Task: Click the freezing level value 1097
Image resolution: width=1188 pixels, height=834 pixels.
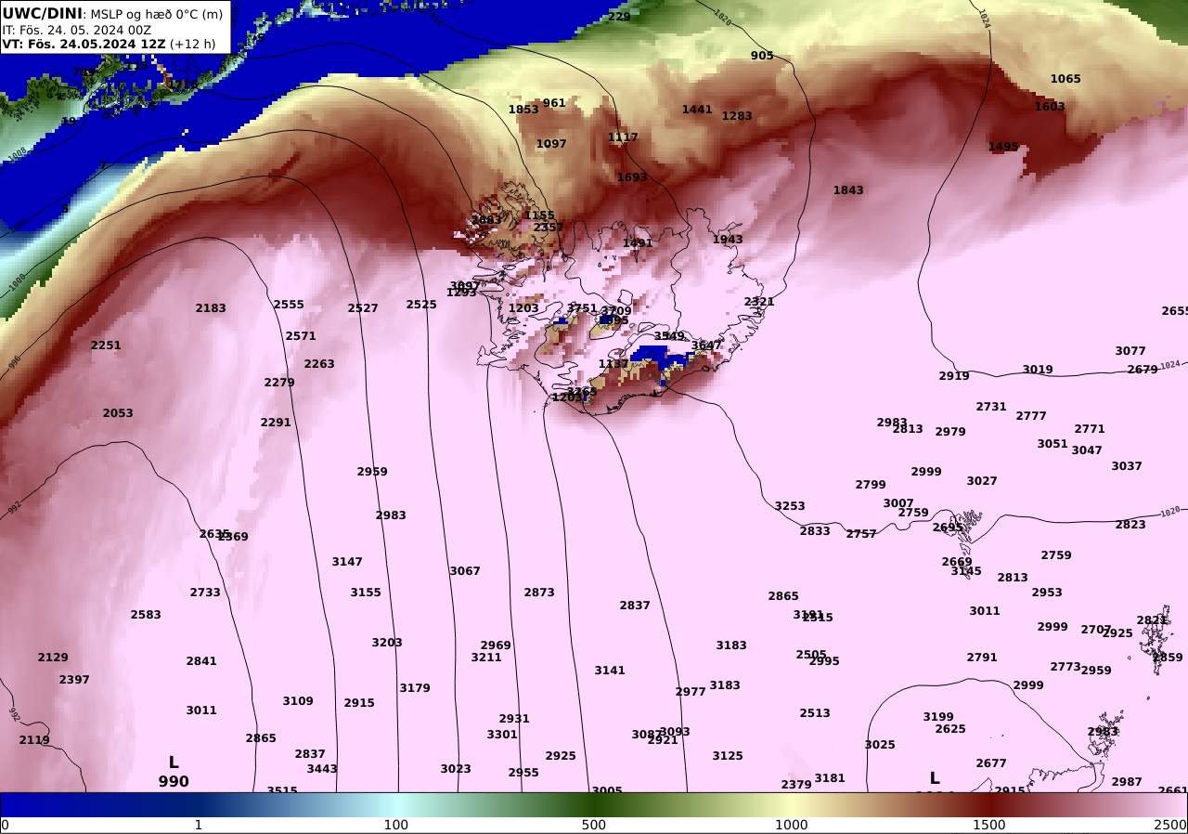Action: pos(551,144)
